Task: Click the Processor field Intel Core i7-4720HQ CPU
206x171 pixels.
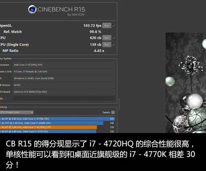Action: click(64, 65)
